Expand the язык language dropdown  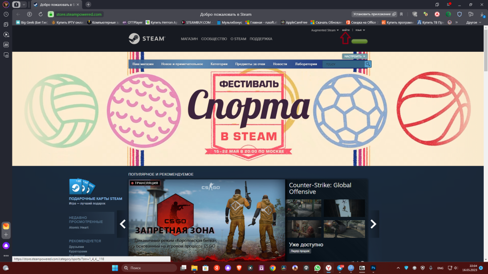pyautogui.click(x=360, y=30)
